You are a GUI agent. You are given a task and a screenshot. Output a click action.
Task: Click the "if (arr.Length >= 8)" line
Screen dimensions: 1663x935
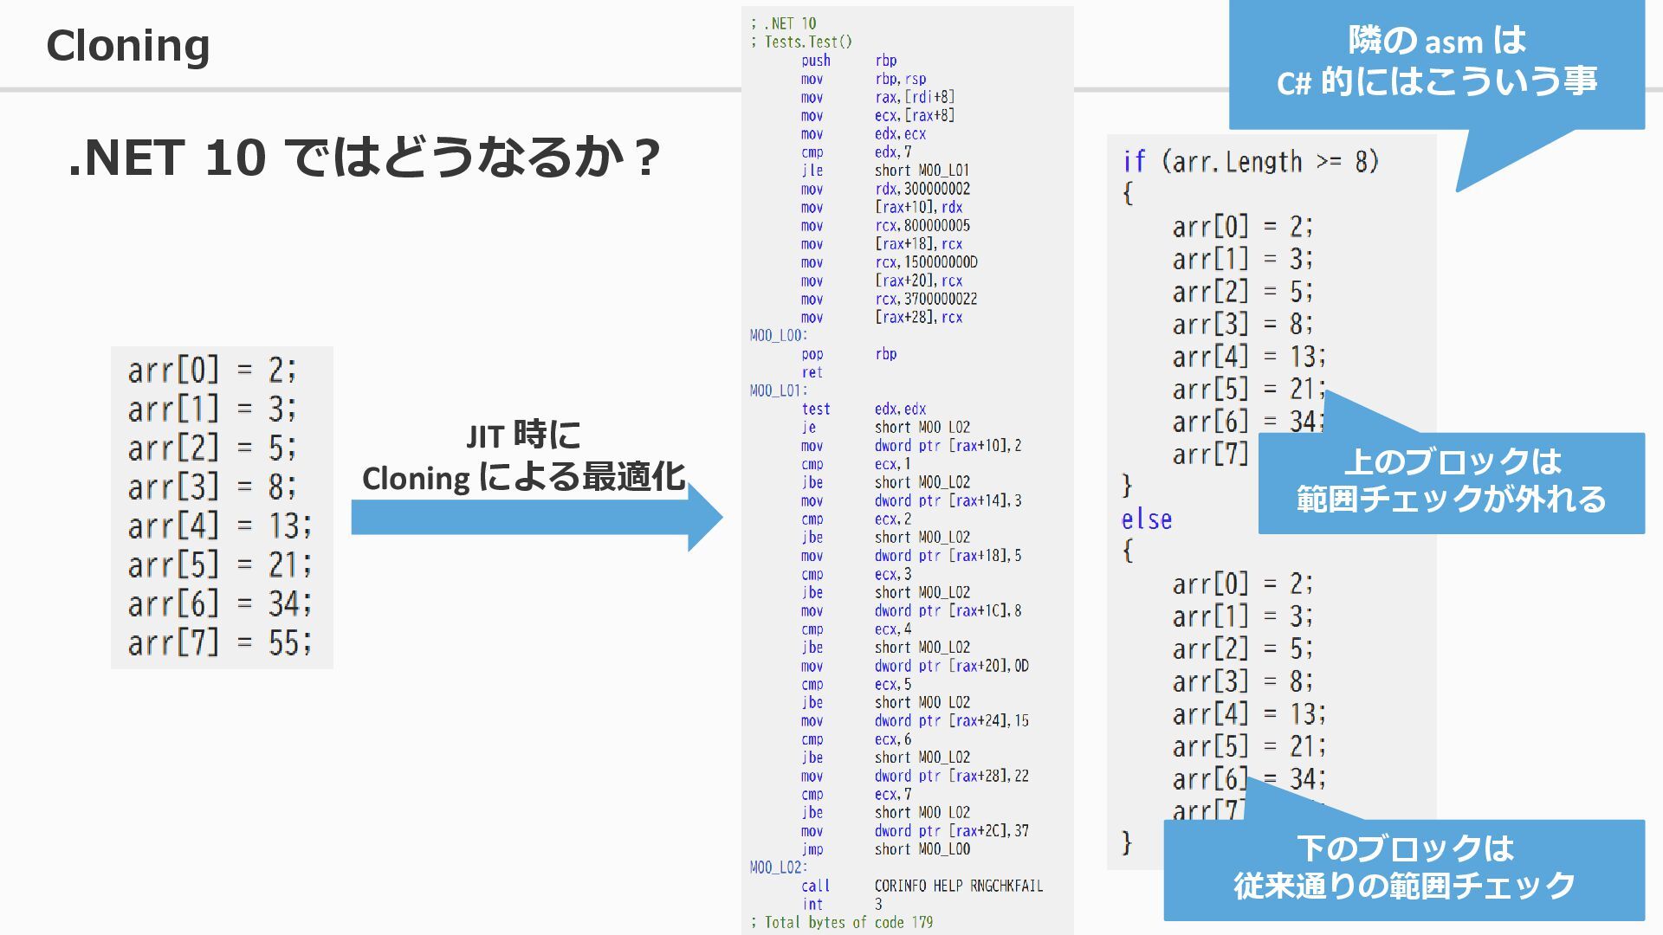point(1250,162)
